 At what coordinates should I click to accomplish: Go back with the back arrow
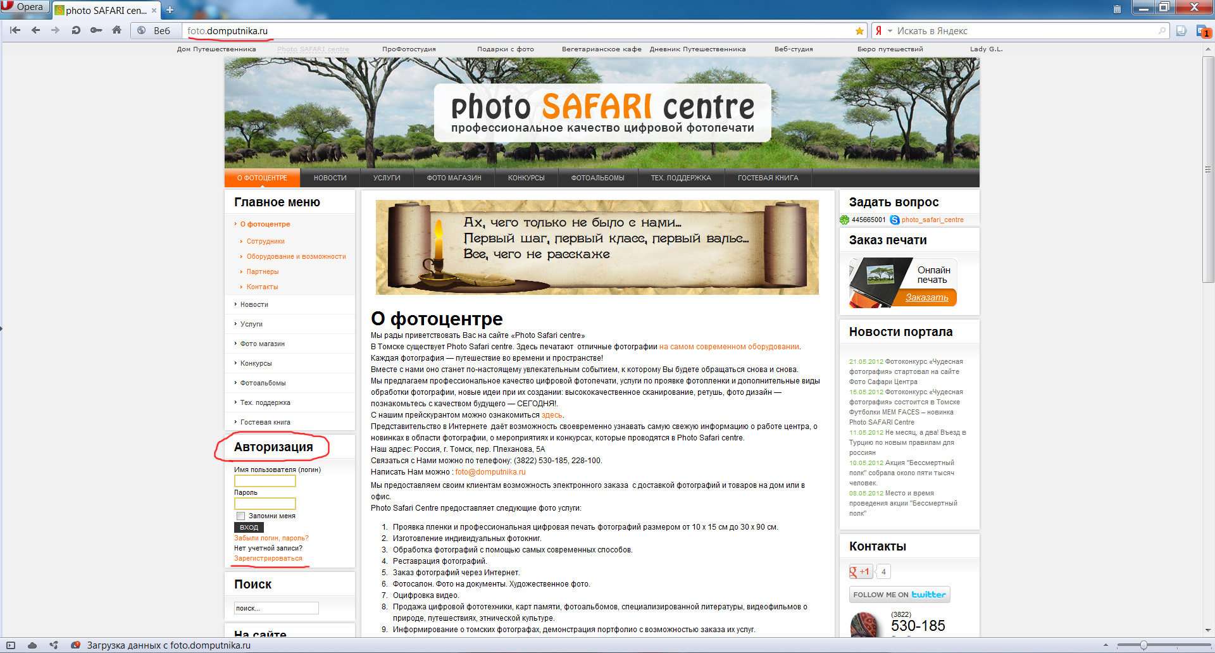35,30
